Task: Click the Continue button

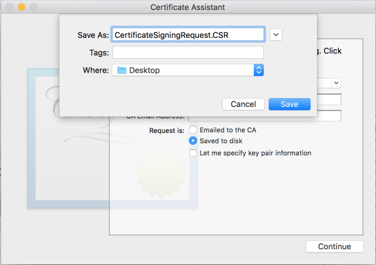Action: (x=334, y=247)
